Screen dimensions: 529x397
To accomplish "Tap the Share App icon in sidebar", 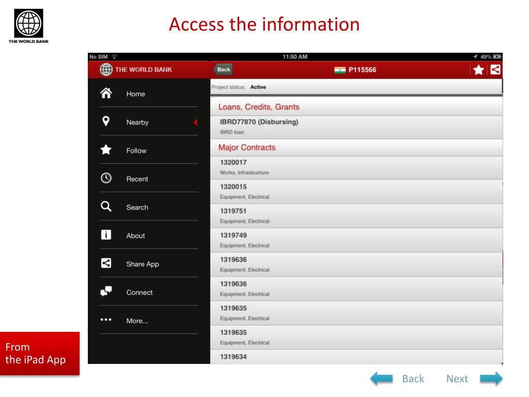I will click(x=106, y=263).
